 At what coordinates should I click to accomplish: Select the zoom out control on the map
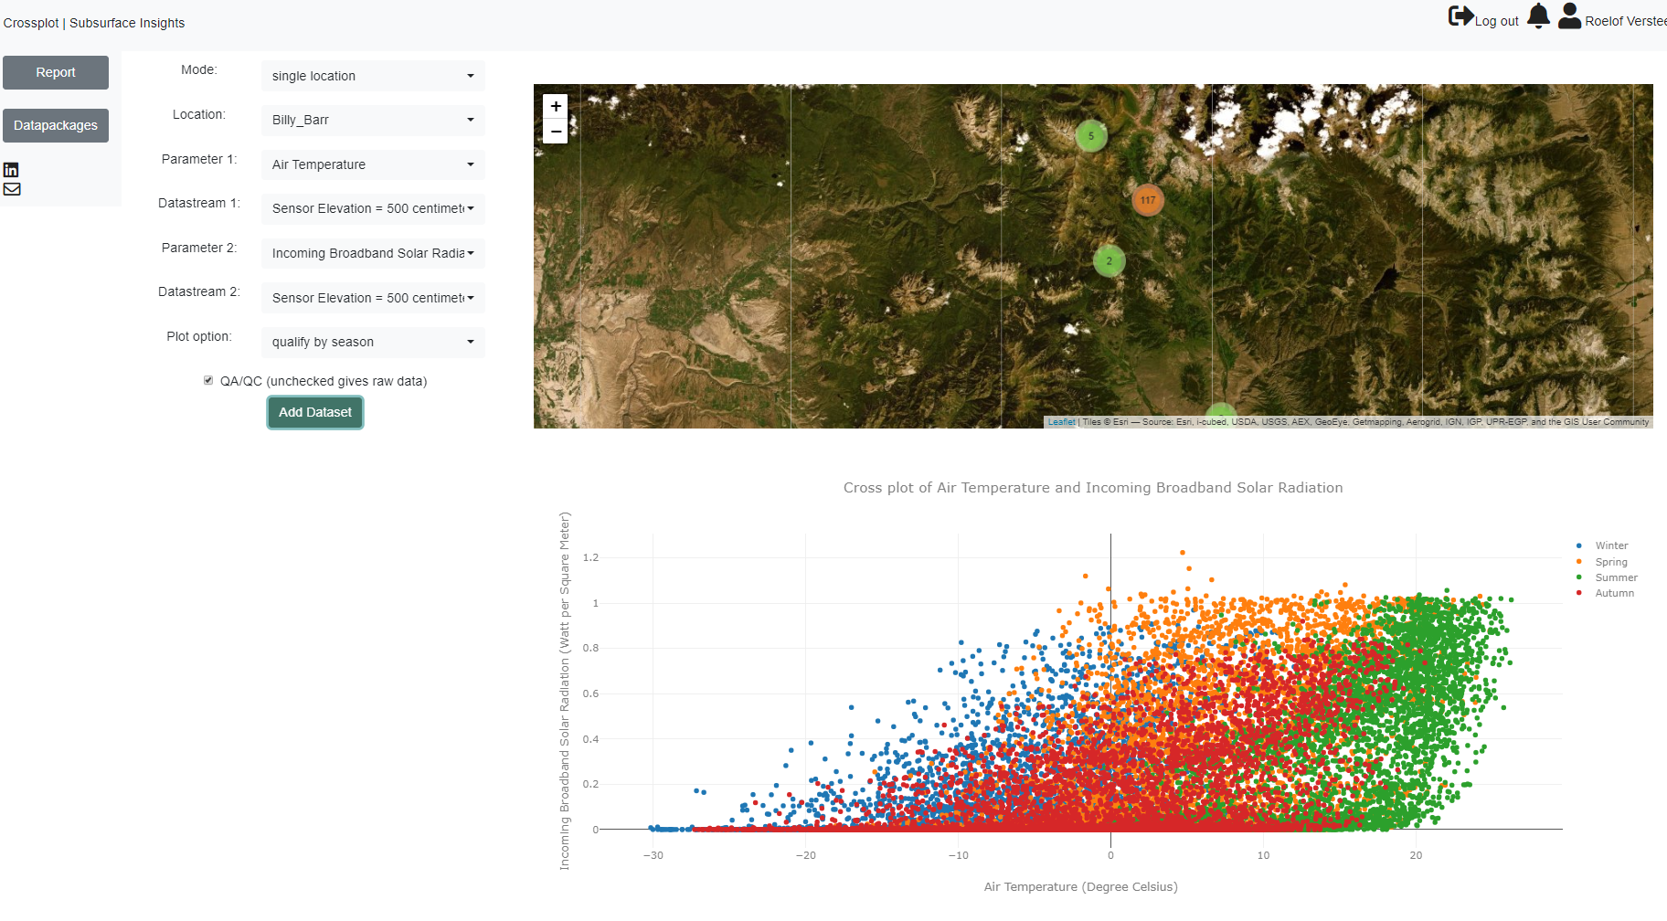click(556, 132)
